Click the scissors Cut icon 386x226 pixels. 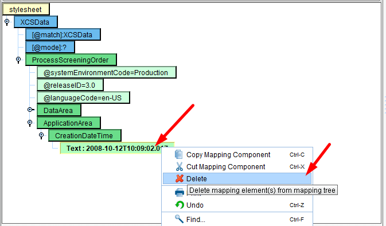point(179,166)
